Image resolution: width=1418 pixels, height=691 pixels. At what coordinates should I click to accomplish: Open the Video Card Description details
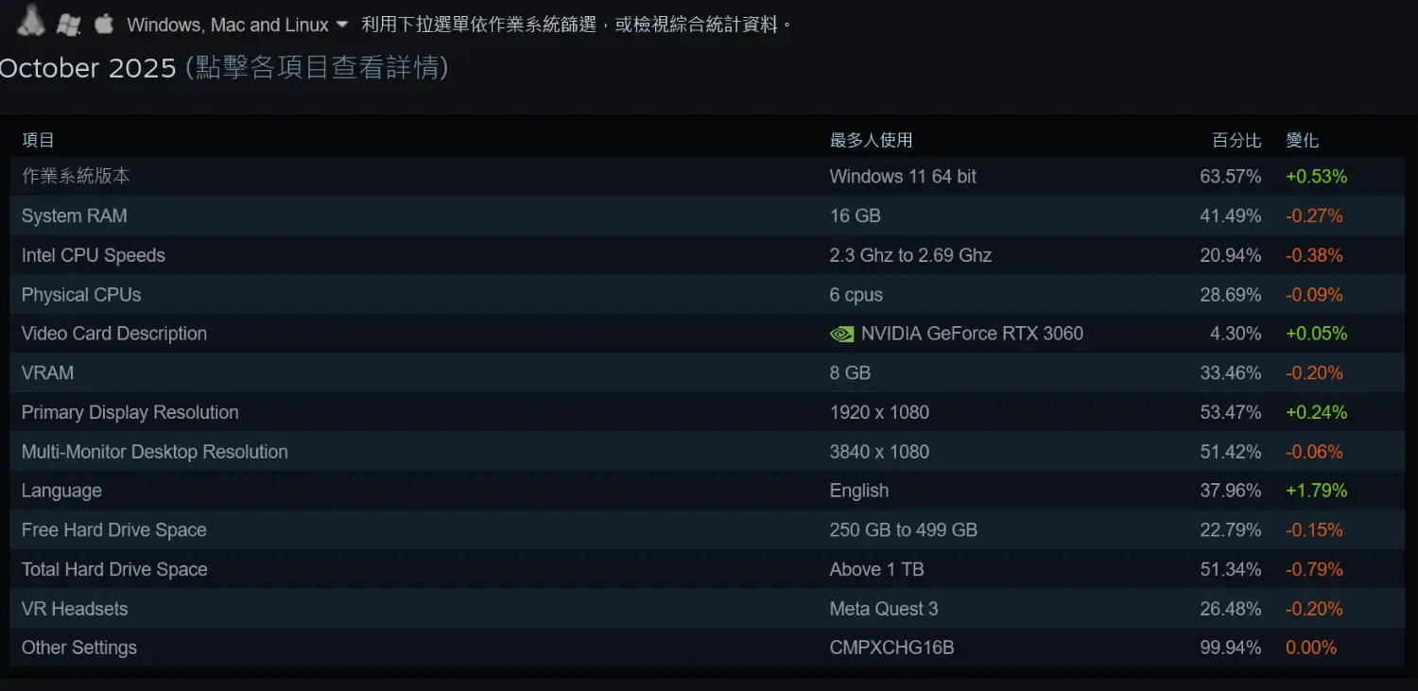click(113, 334)
